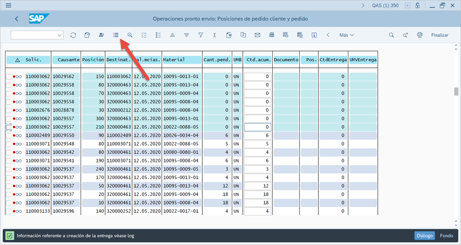Click the sum total sigma icon
The height and width of the screenshot is (245, 461).
214,35
